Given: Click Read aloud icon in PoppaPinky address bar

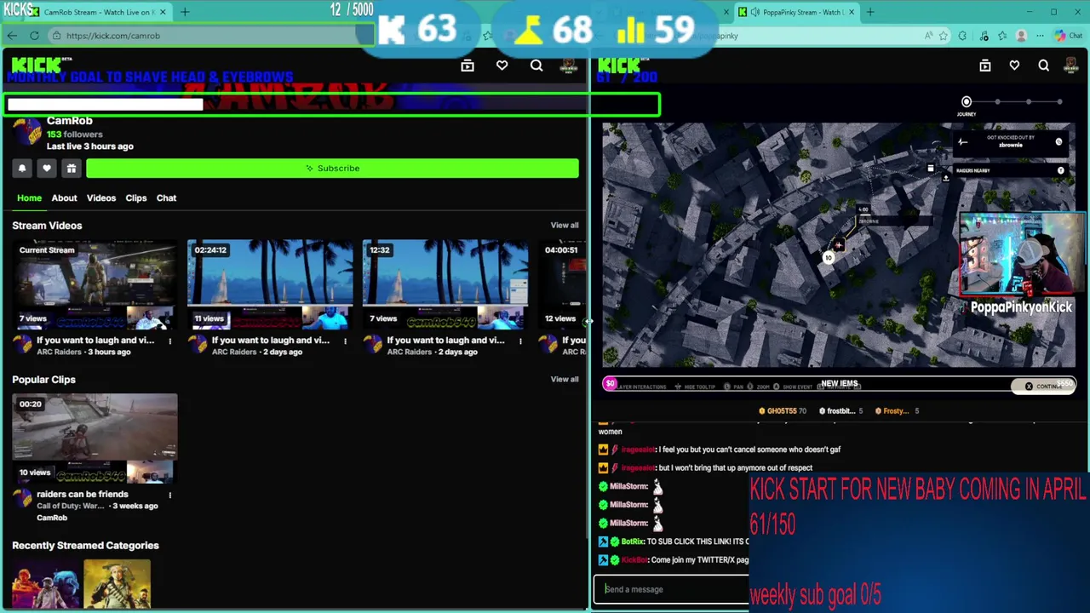Looking at the screenshot, I should (928, 36).
